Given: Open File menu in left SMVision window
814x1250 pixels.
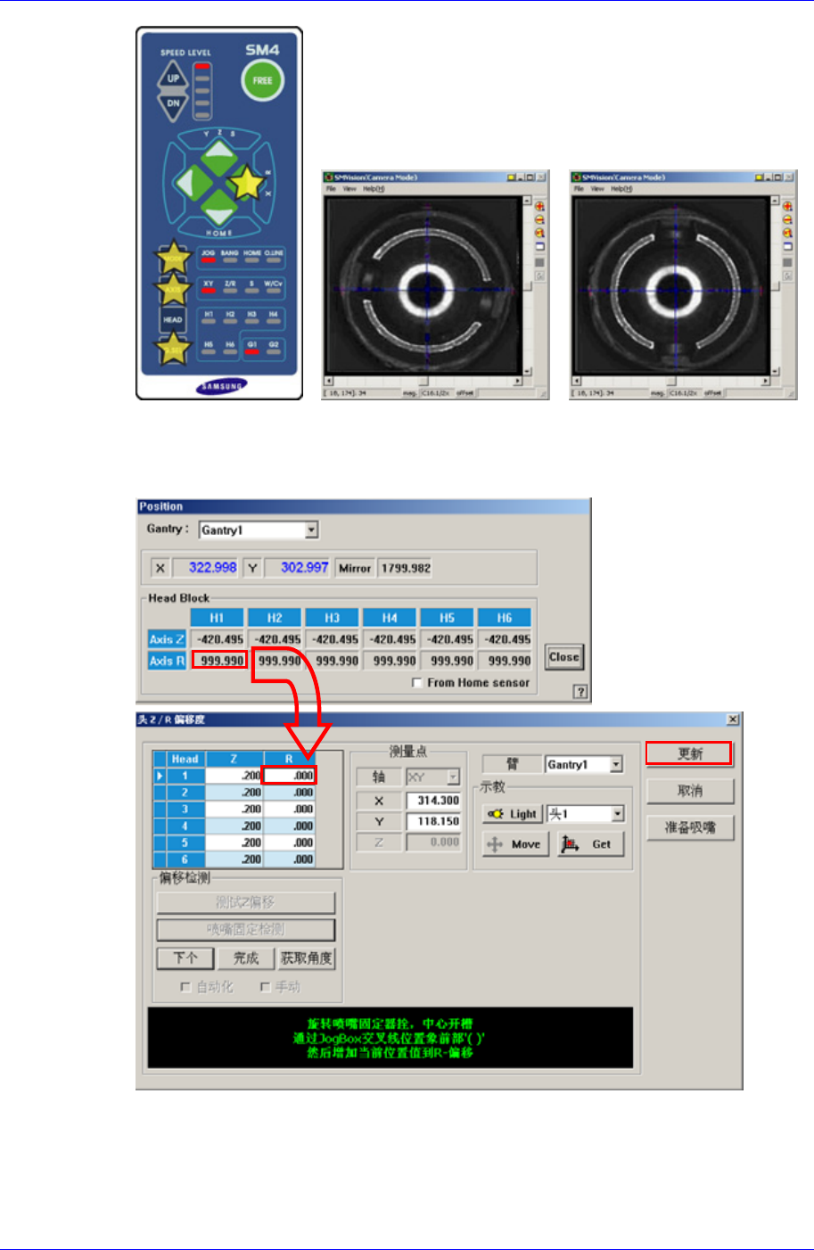Looking at the screenshot, I should pos(330,189).
